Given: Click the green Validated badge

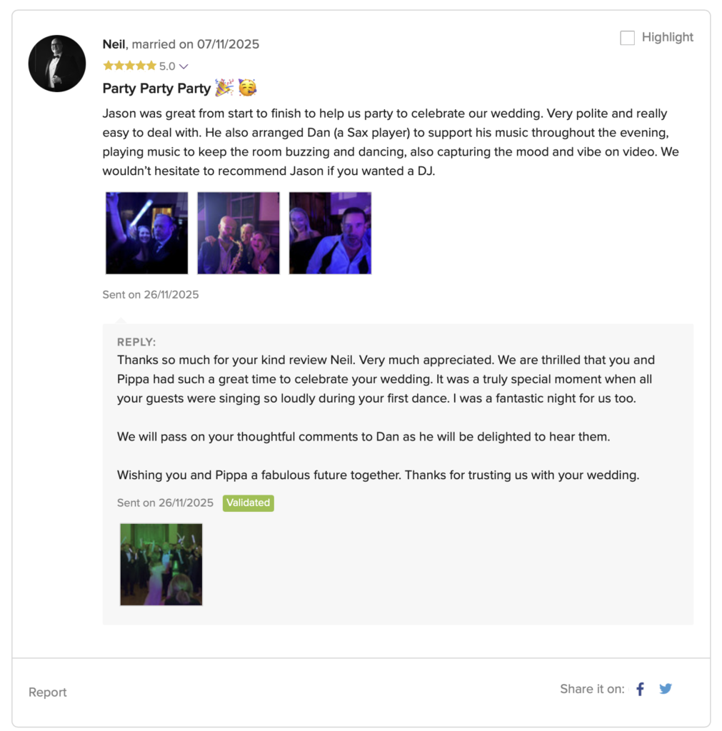Looking at the screenshot, I should (248, 503).
